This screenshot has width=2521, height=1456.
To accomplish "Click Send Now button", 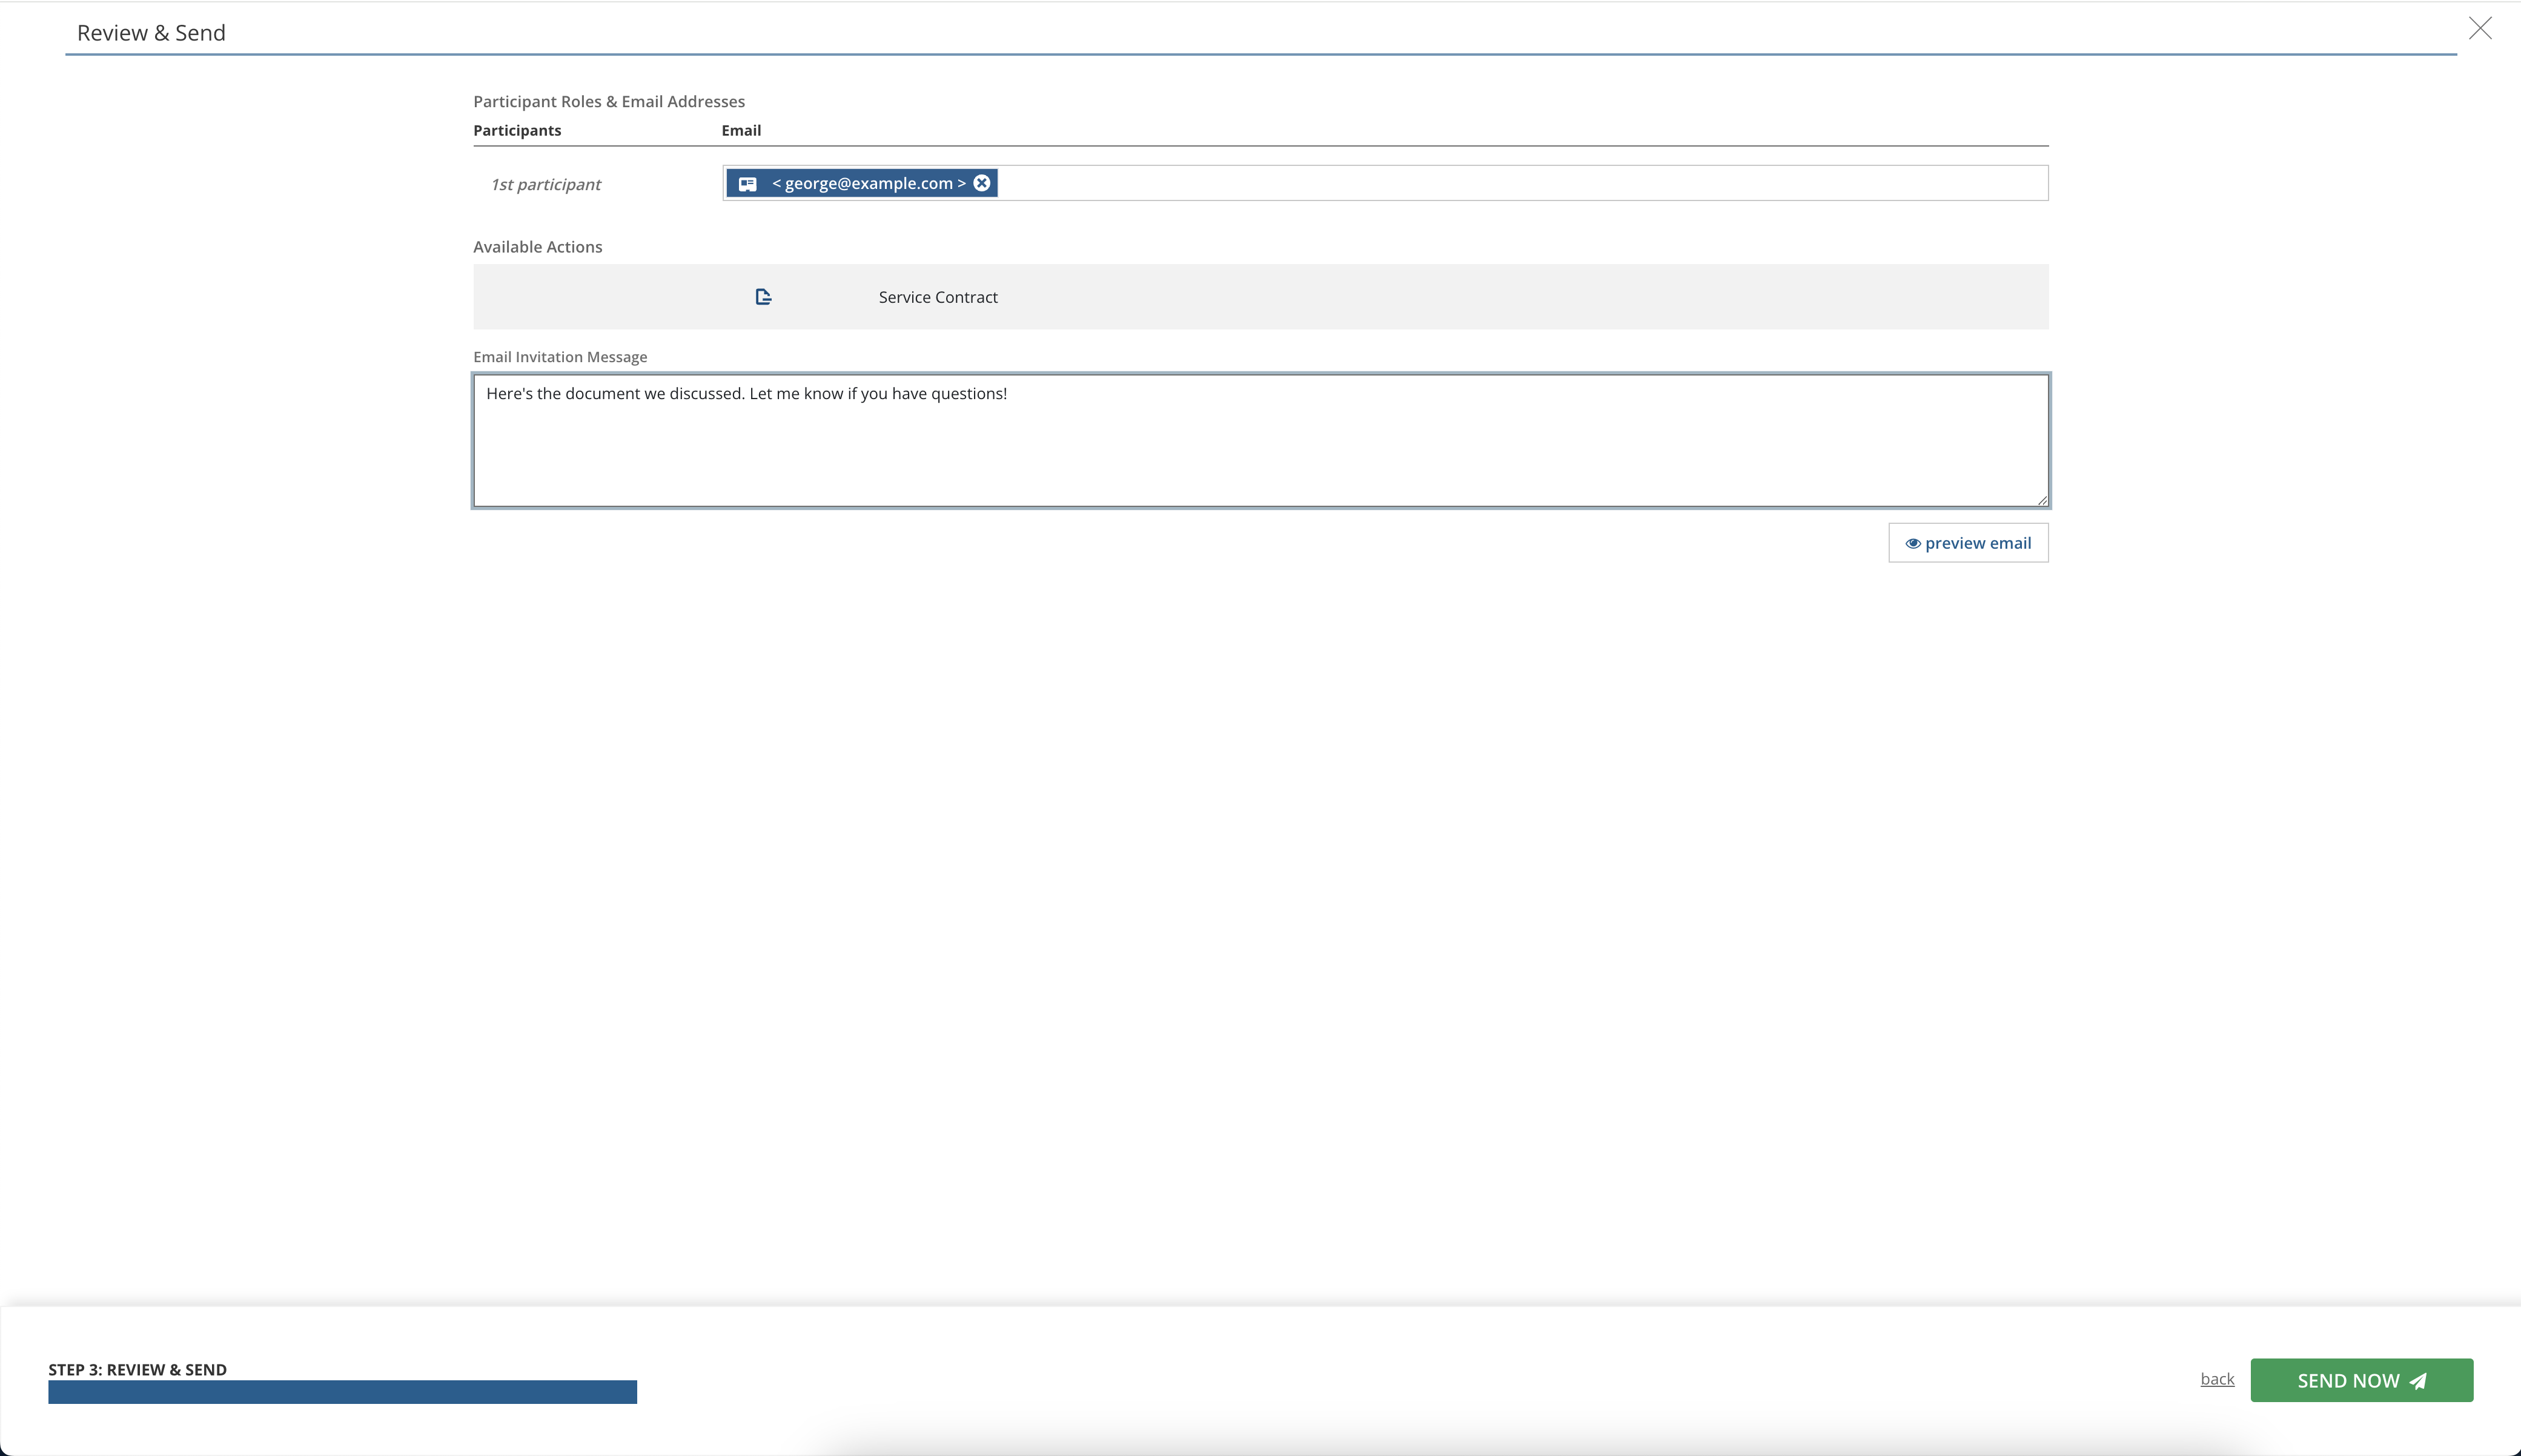I will click(2361, 1380).
